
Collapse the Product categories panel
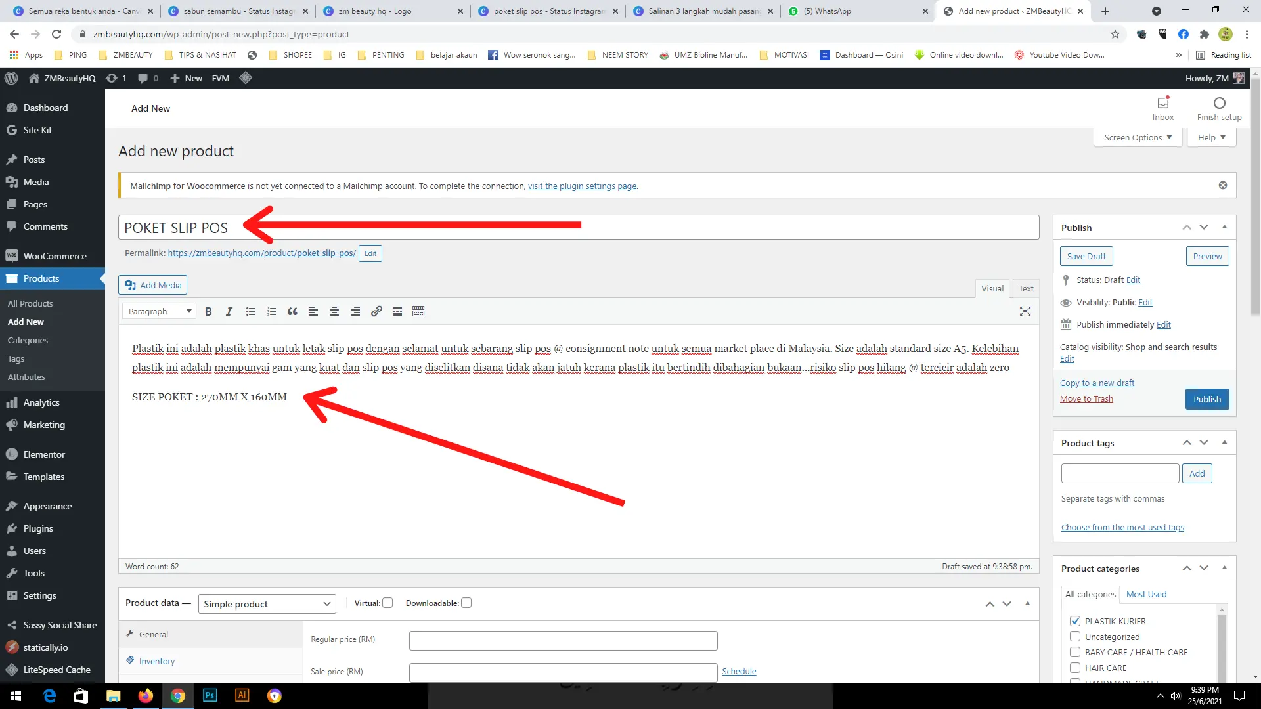tap(1224, 568)
